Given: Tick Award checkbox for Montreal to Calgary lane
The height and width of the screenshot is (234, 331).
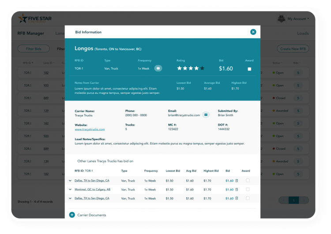Looking at the screenshot, I should (248, 189).
